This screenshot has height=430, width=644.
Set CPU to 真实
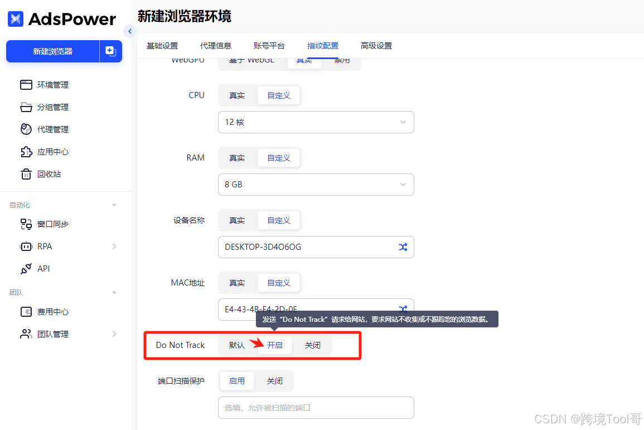(x=237, y=96)
